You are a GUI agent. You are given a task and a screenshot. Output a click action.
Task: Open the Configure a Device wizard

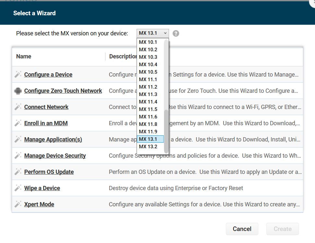pos(48,74)
